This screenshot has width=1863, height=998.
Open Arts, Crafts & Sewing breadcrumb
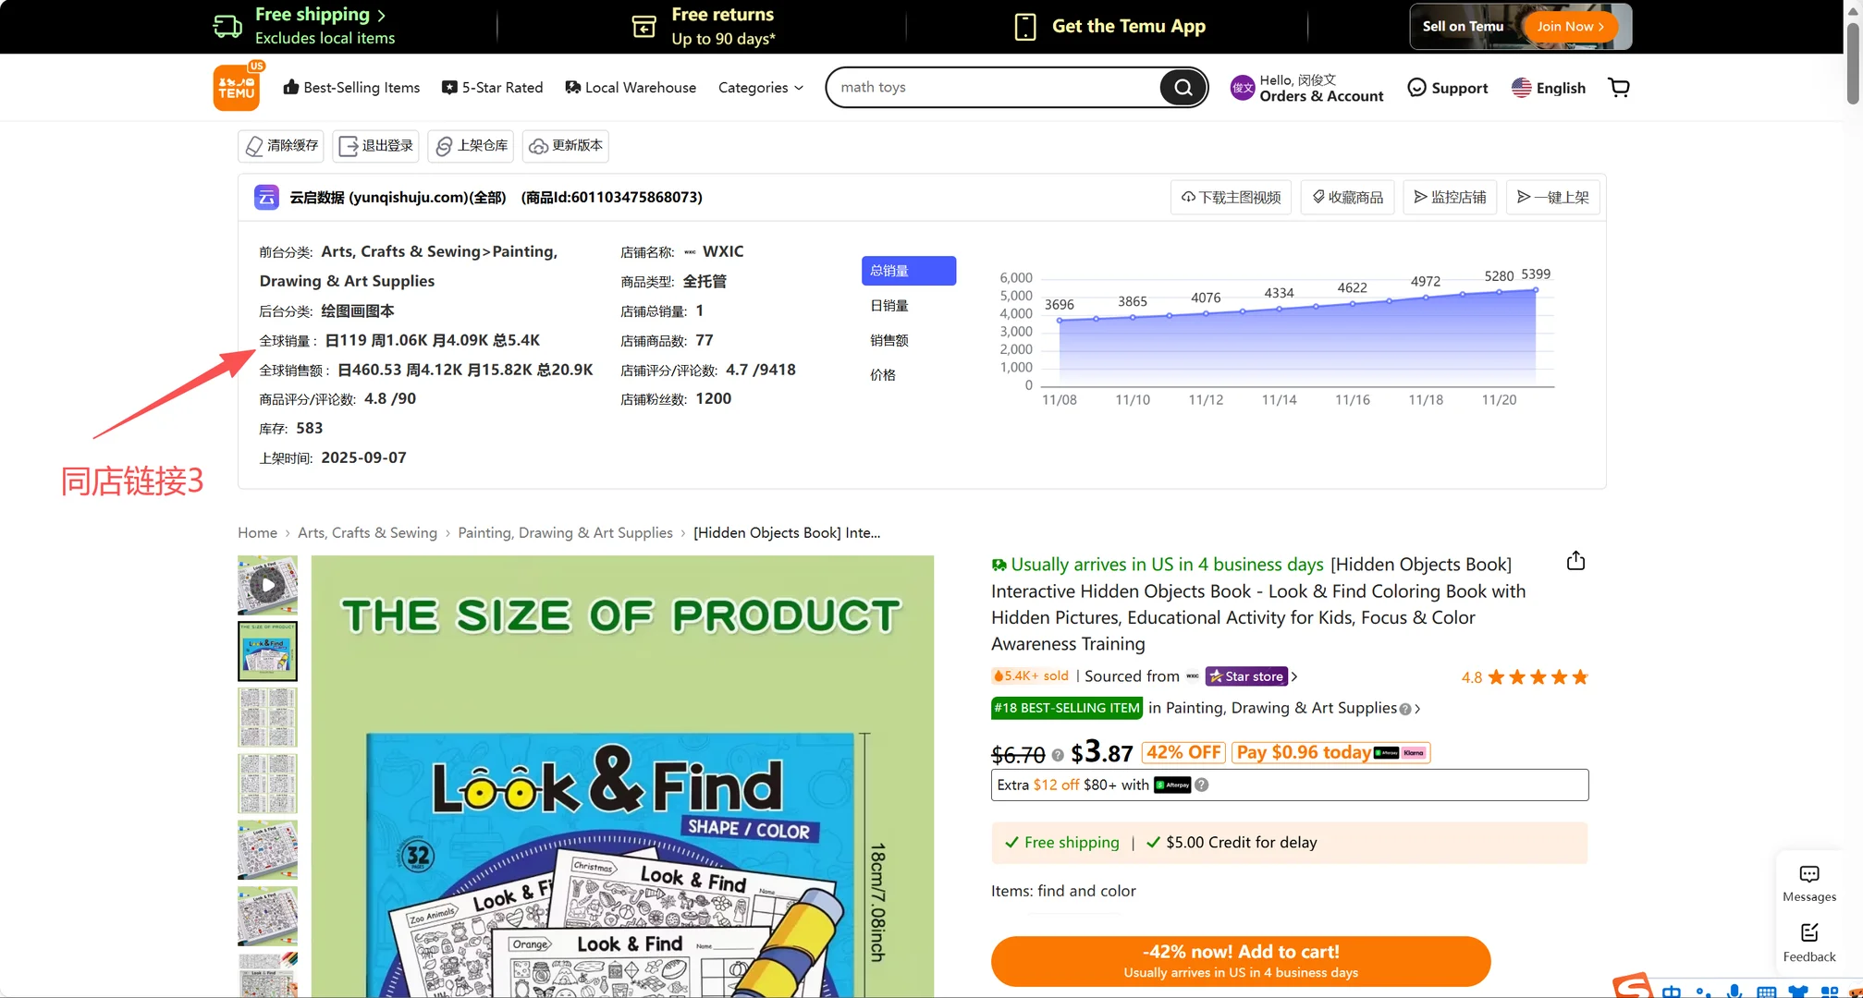[x=367, y=533]
